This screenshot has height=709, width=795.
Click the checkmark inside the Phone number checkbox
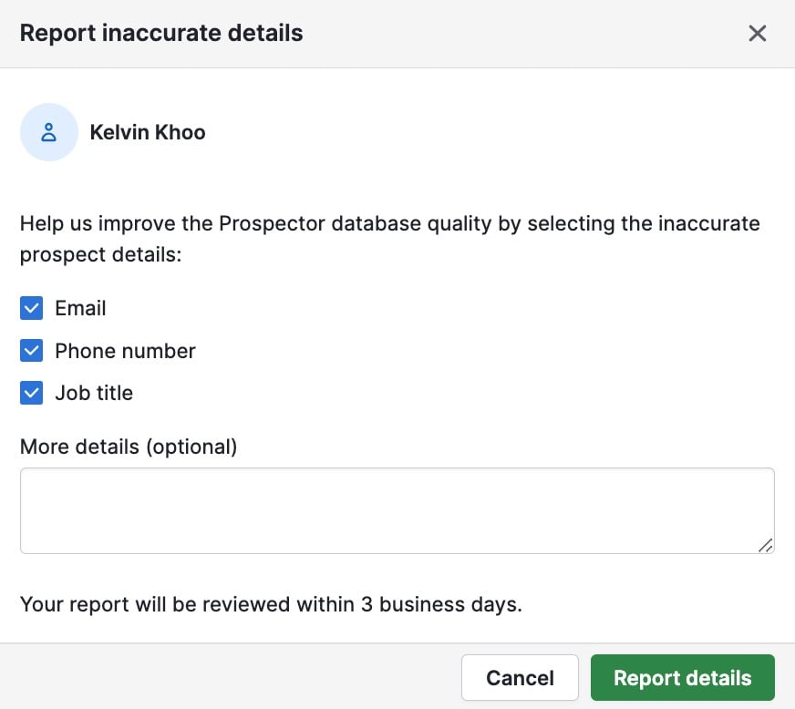31,351
